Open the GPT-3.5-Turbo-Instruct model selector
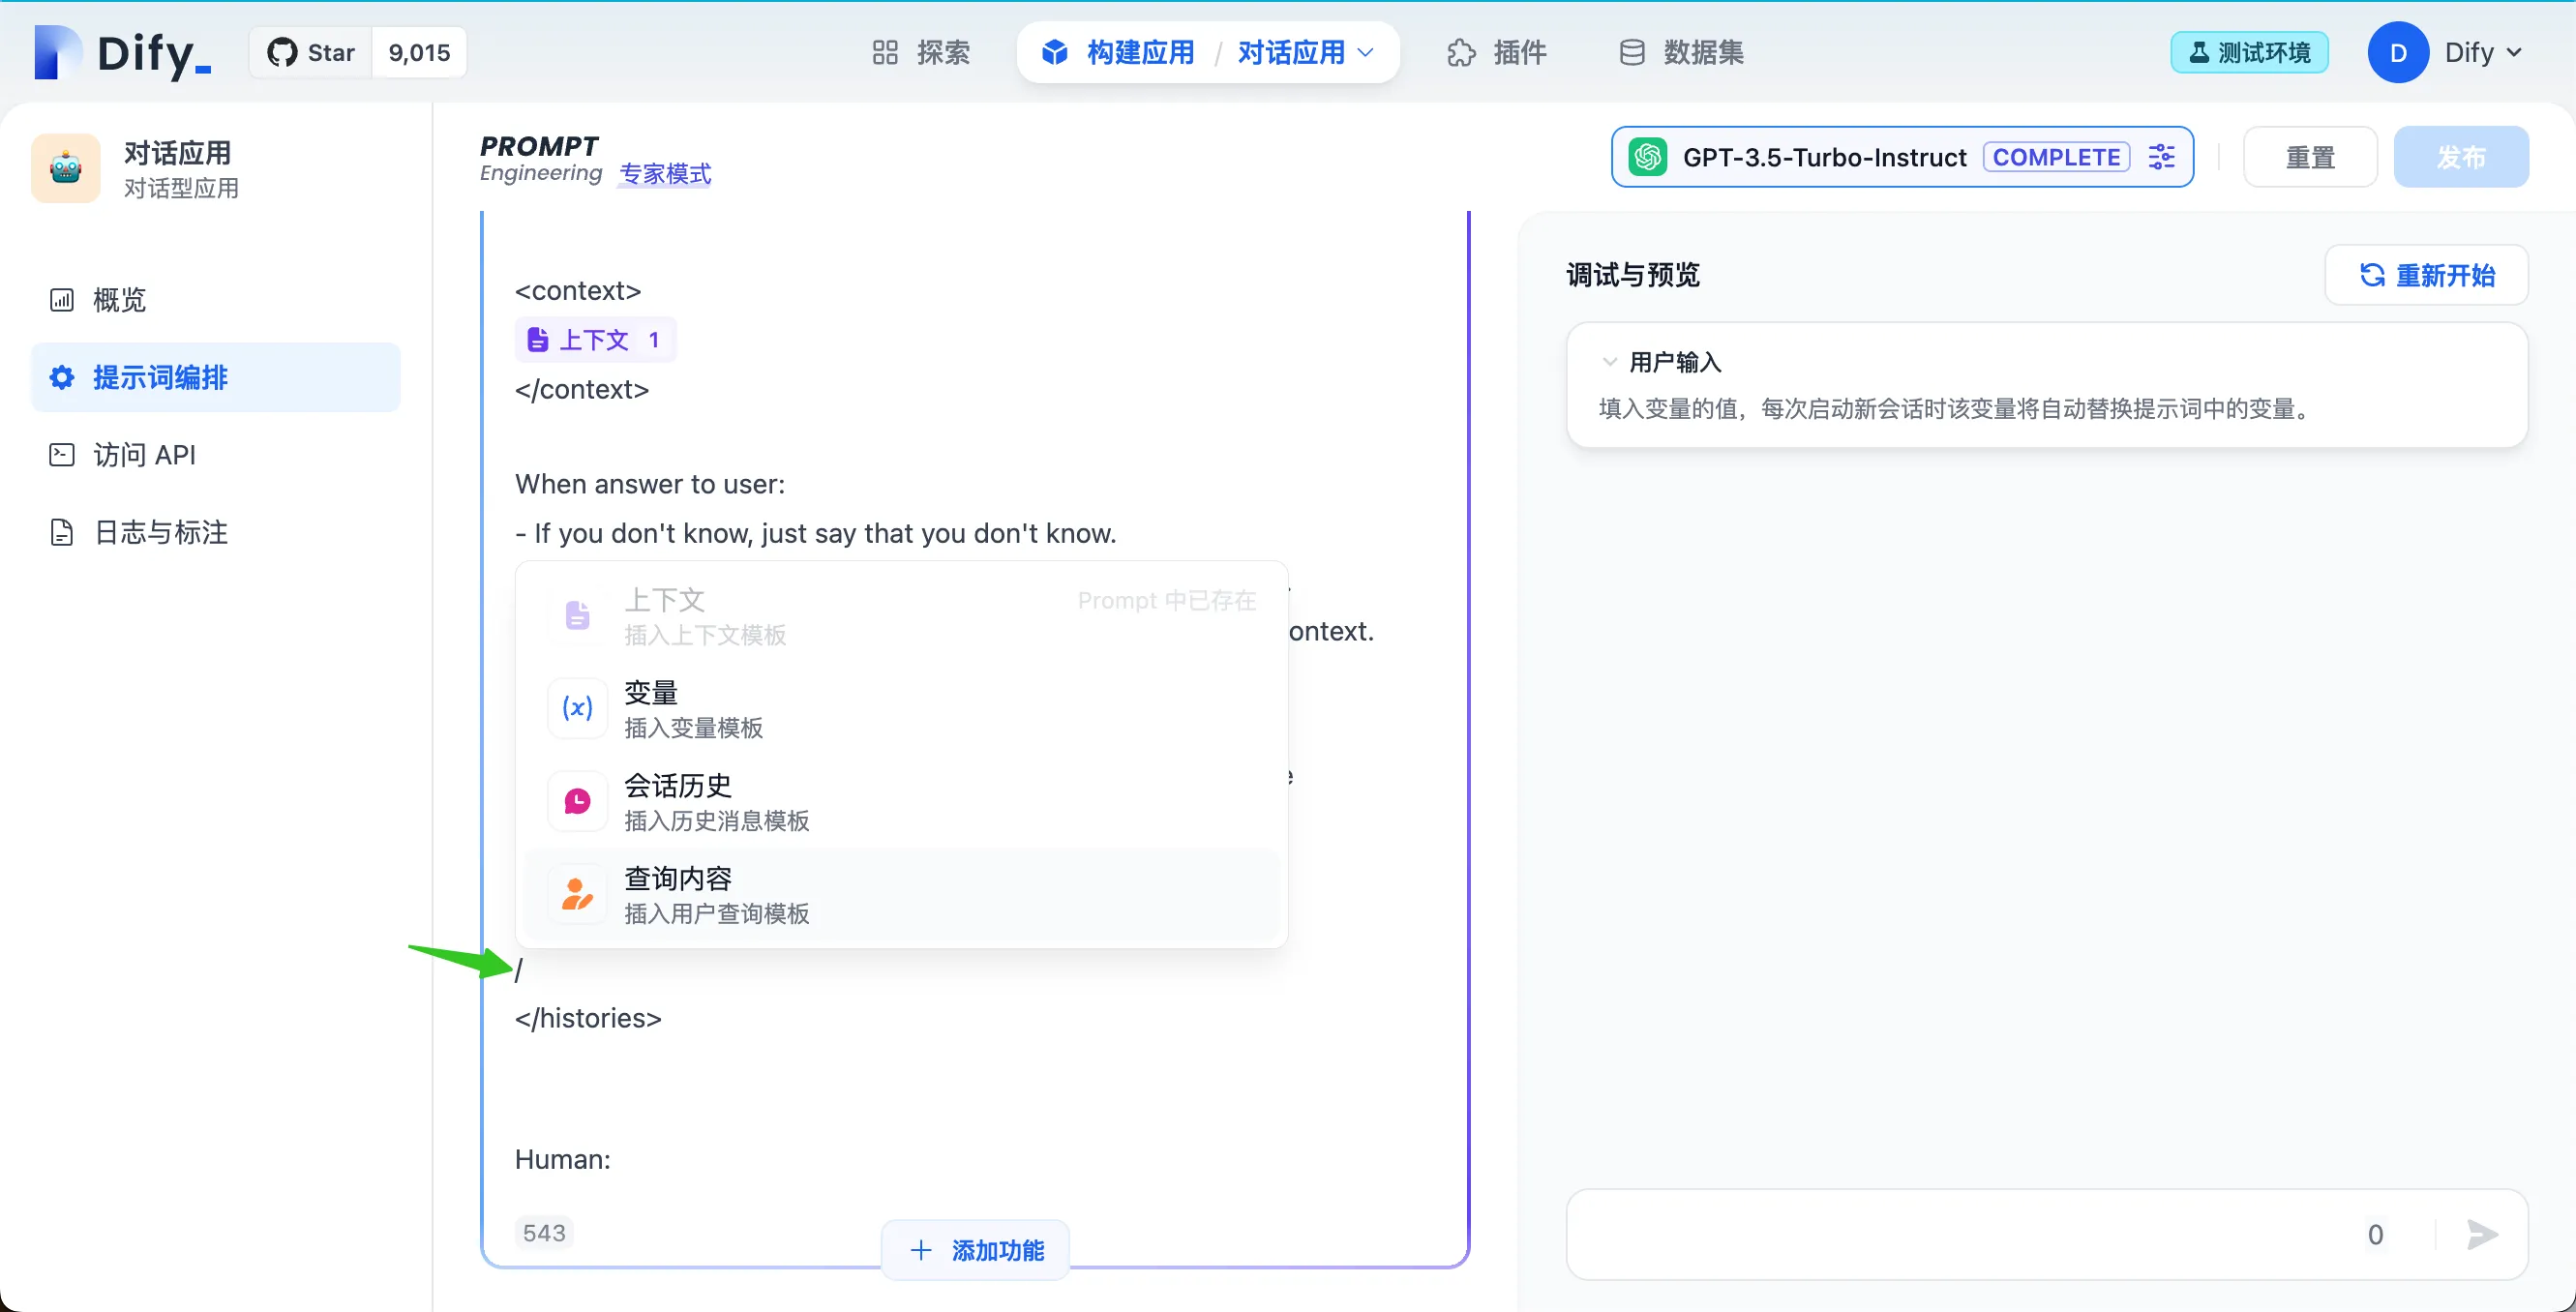The width and height of the screenshot is (2576, 1312). click(1823, 157)
